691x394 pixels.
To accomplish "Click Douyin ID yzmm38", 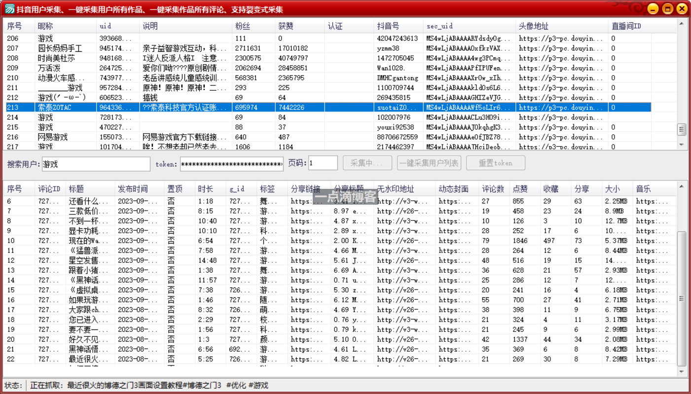I will pyautogui.click(x=388, y=48).
